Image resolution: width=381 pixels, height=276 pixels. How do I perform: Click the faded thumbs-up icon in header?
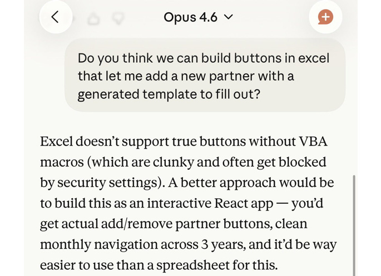(x=94, y=19)
